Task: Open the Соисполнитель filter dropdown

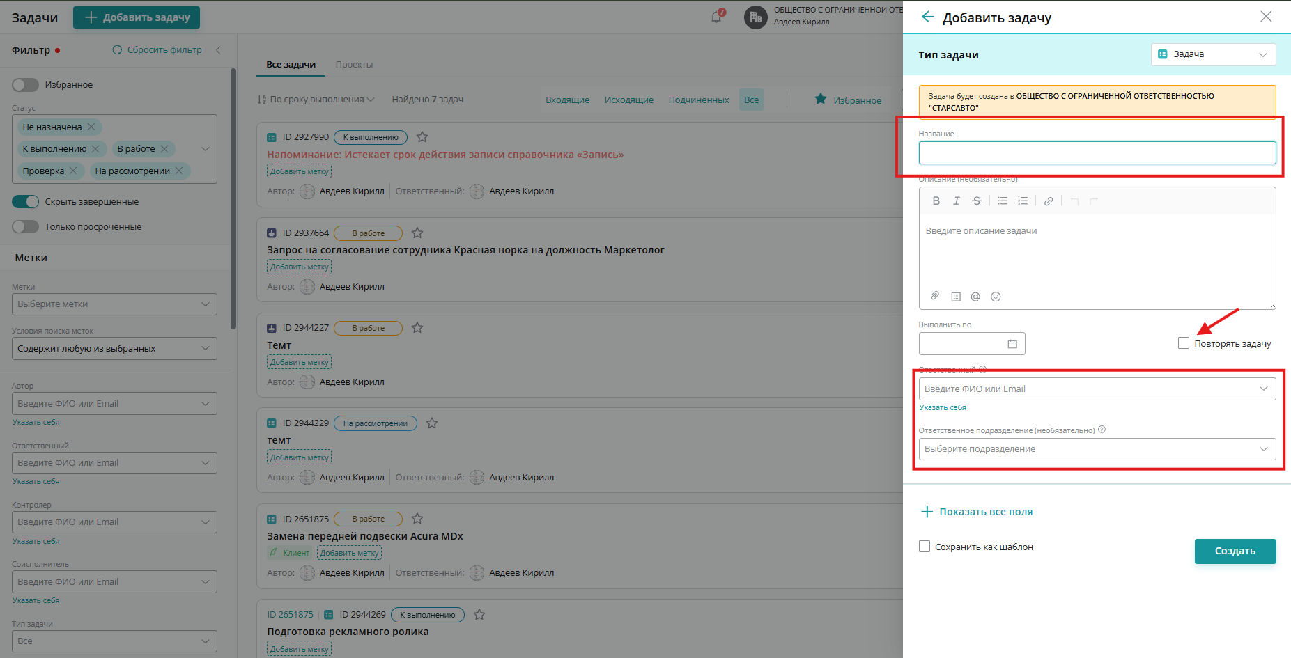Action: (114, 582)
